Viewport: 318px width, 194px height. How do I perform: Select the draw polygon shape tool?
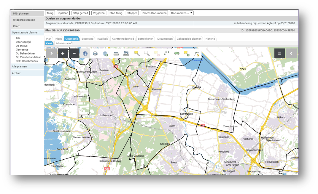coord(177,53)
